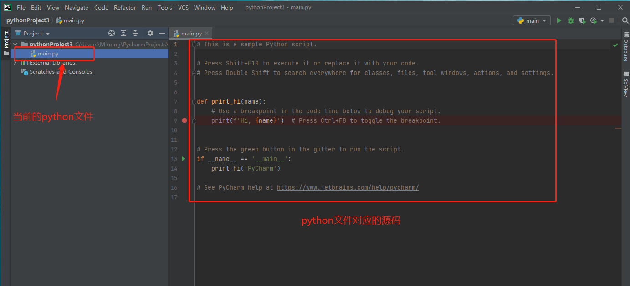Toggle the breakpoint on line 9
The image size is (630, 286).
point(184,120)
